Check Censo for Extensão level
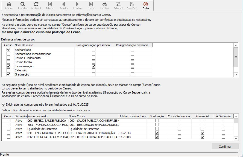Image resolution: width=243 pixels, height=157 pixels. click(x=8, y=70)
